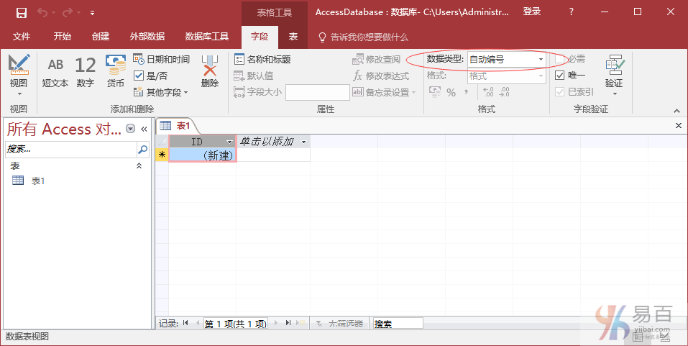688x346 pixels.
Task: Switch to the Create (创建) ribbon tab
Action: point(101,37)
